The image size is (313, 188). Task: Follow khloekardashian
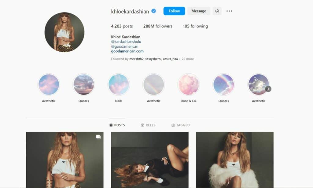(x=174, y=11)
